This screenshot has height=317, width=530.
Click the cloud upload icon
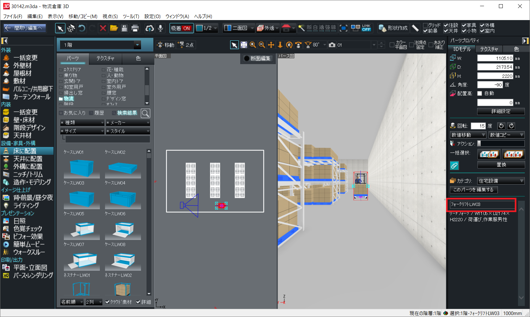pyautogui.click(x=149, y=28)
